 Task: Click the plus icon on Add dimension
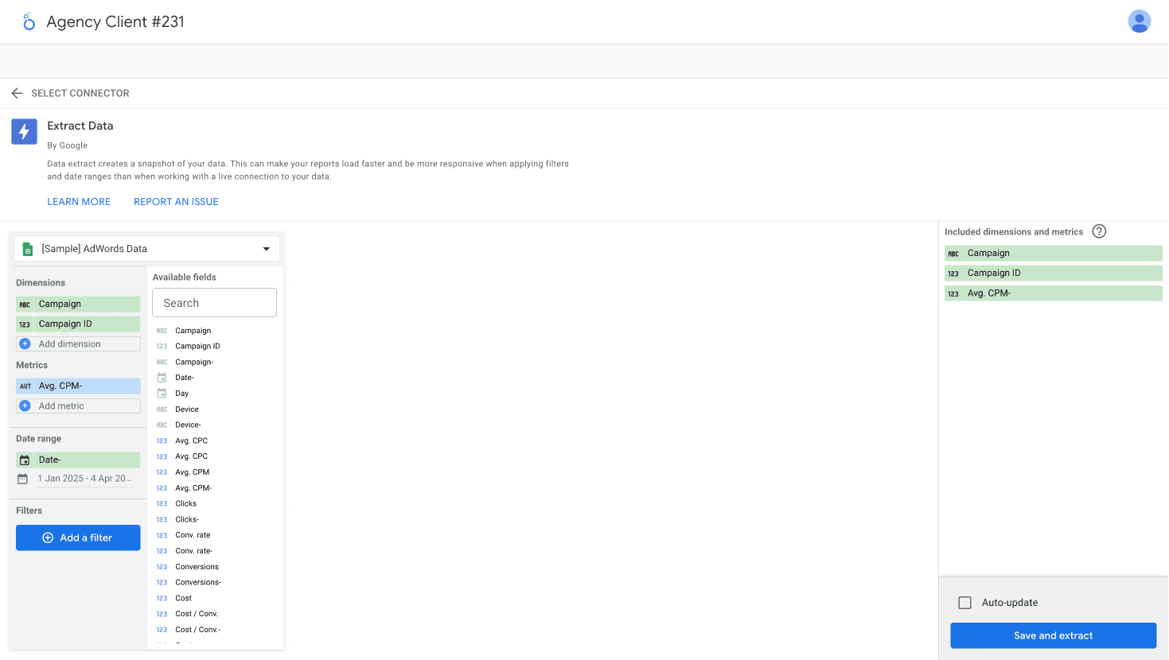coord(25,343)
